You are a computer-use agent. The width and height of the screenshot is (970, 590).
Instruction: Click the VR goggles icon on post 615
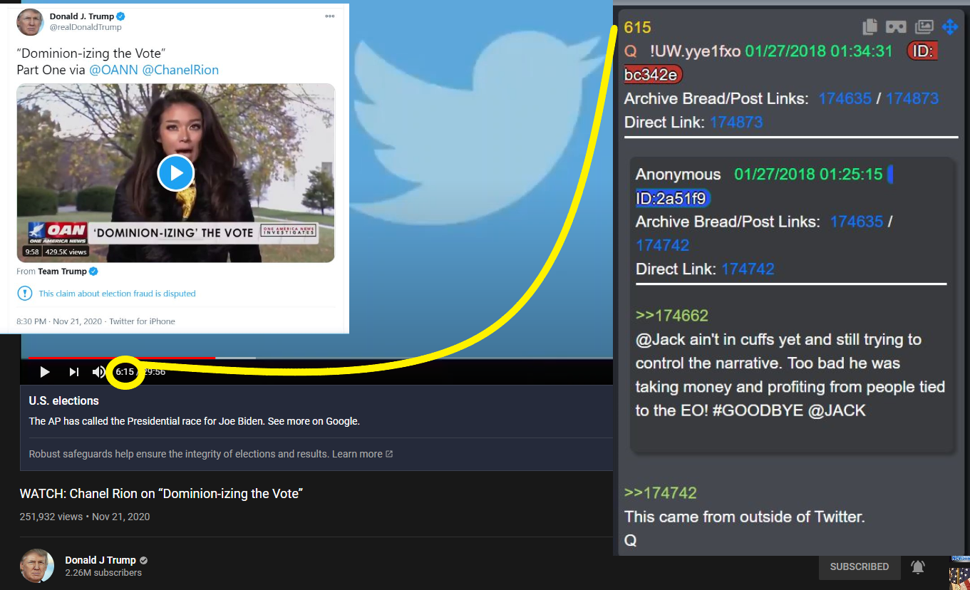coord(896,27)
